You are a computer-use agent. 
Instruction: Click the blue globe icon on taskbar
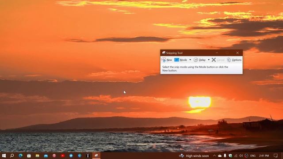[x=80, y=155]
